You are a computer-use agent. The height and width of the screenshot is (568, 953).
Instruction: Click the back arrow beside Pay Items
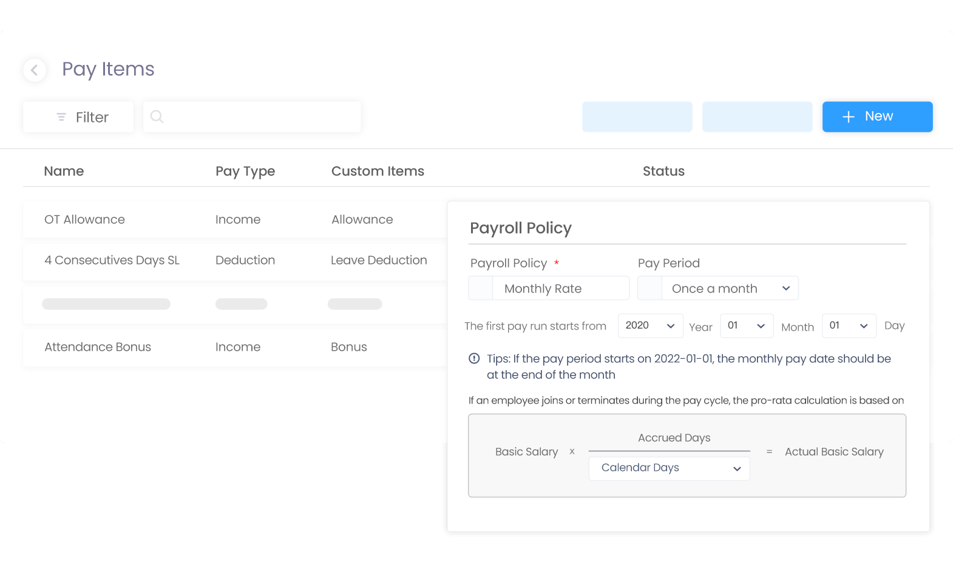[x=35, y=70]
